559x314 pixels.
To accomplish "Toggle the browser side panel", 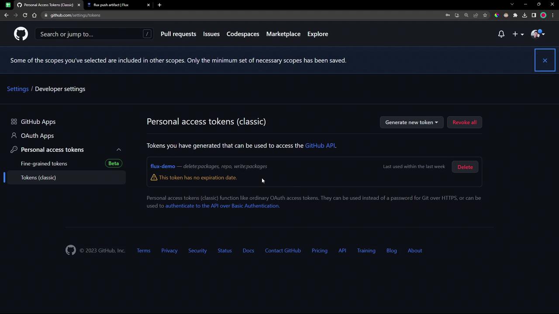I will [x=534, y=15].
